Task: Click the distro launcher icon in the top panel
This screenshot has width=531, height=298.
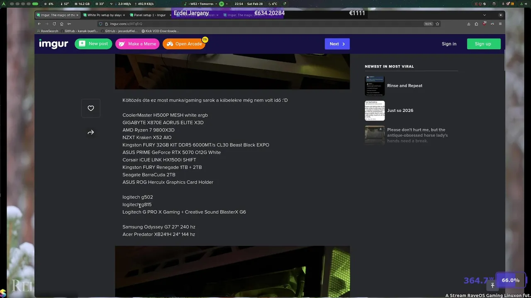Action: point(4,4)
